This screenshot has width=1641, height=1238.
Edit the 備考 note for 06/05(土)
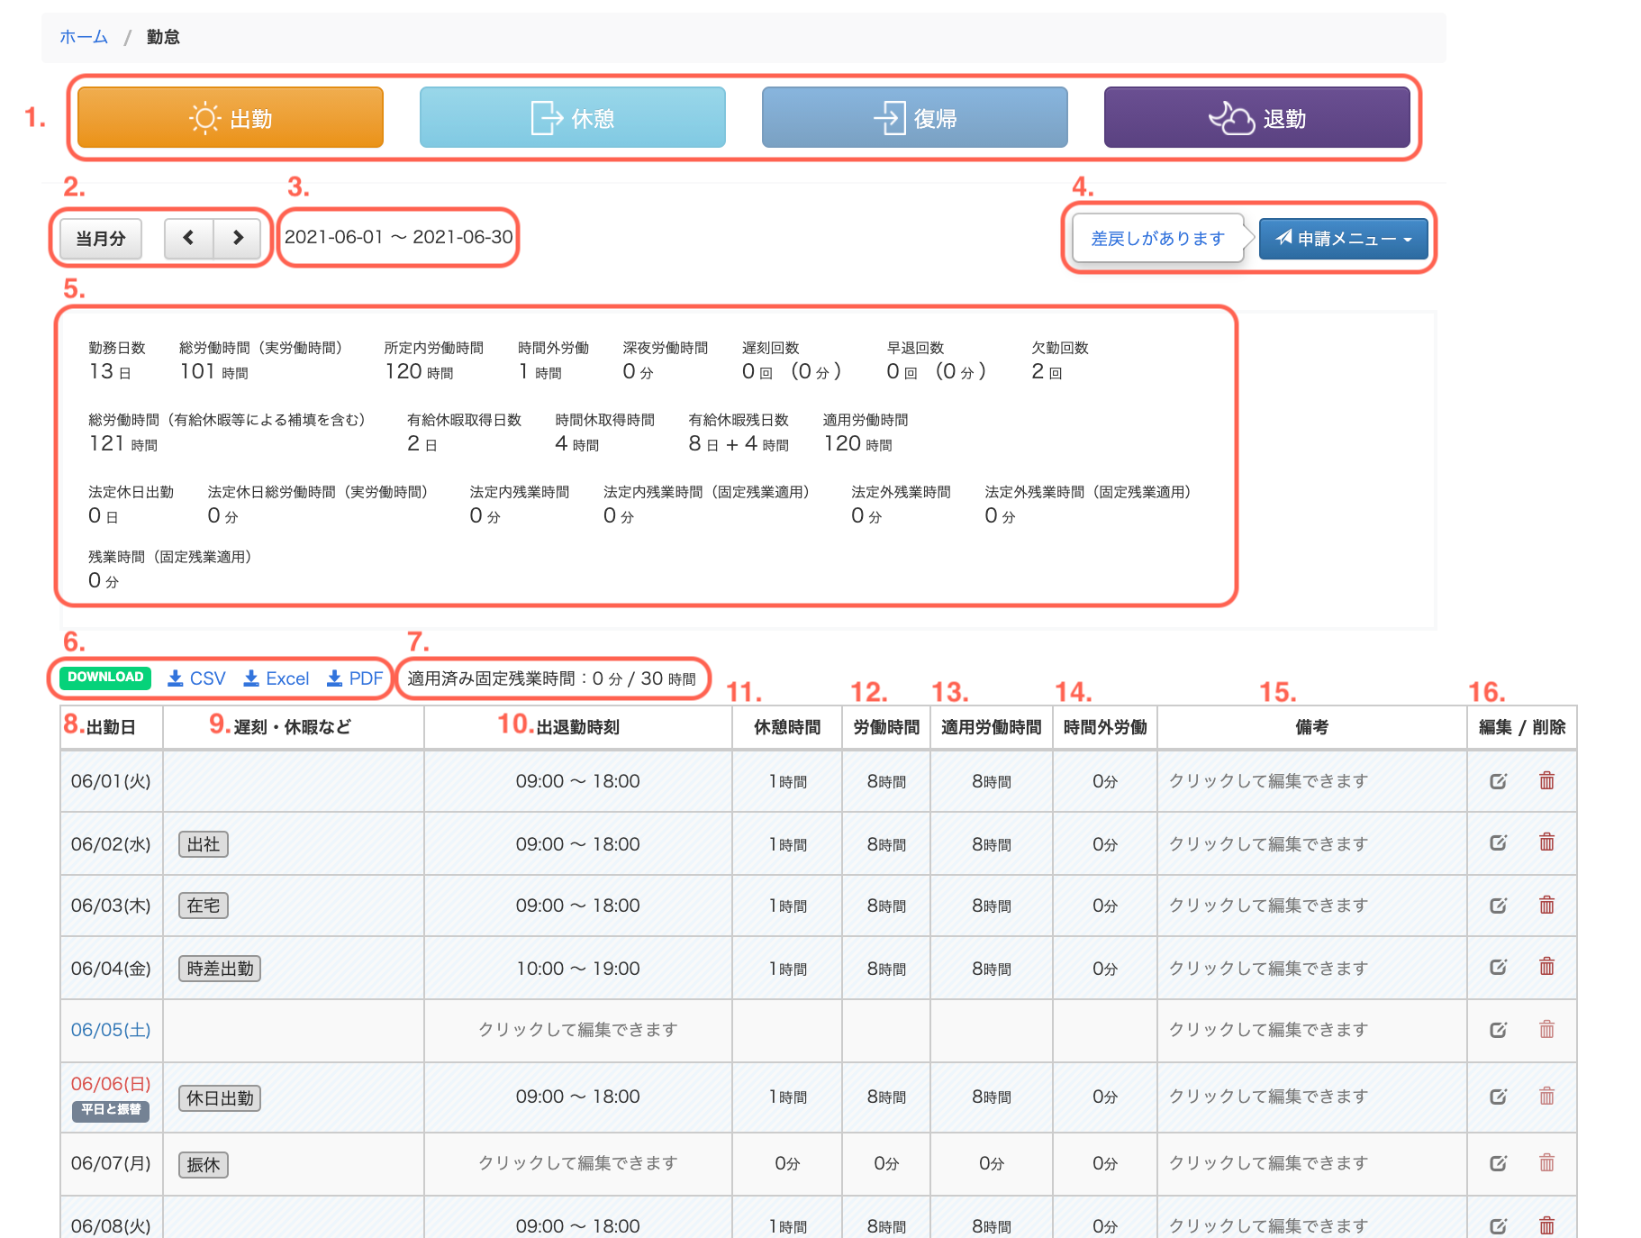pos(1311,1030)
